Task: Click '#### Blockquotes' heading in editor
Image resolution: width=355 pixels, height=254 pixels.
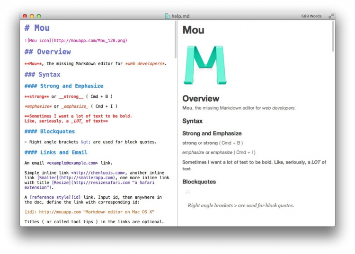Action: tap(50, 131)
